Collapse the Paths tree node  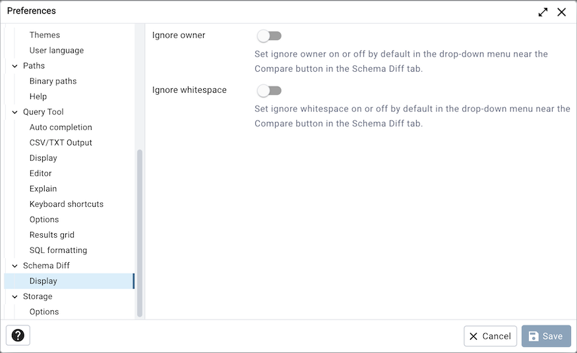coord(15,66)
